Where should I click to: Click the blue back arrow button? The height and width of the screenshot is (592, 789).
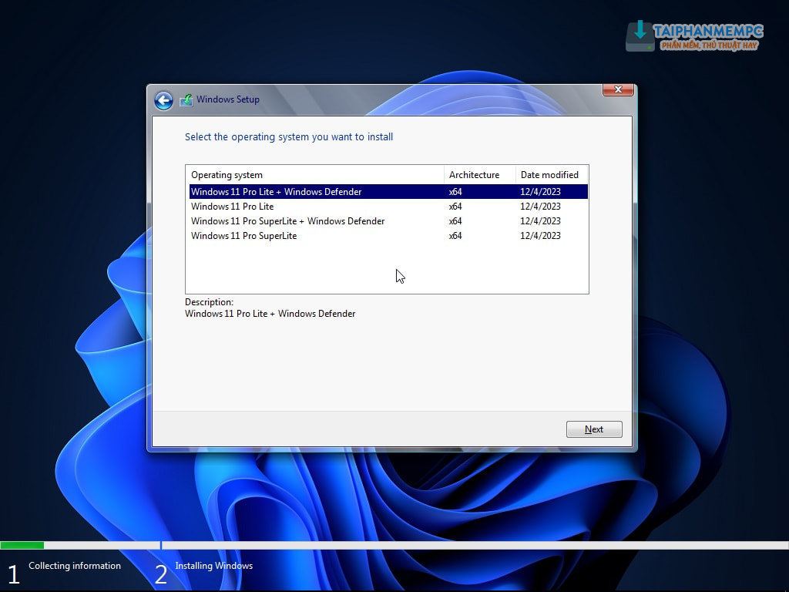pos(163,100)
